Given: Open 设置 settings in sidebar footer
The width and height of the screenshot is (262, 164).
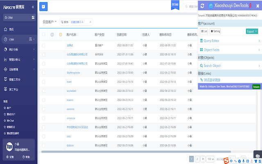Looking at the screenshot, I should pyautogui.click(x=10, y=157).
